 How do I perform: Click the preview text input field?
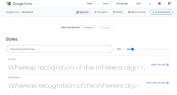point(59,49)
